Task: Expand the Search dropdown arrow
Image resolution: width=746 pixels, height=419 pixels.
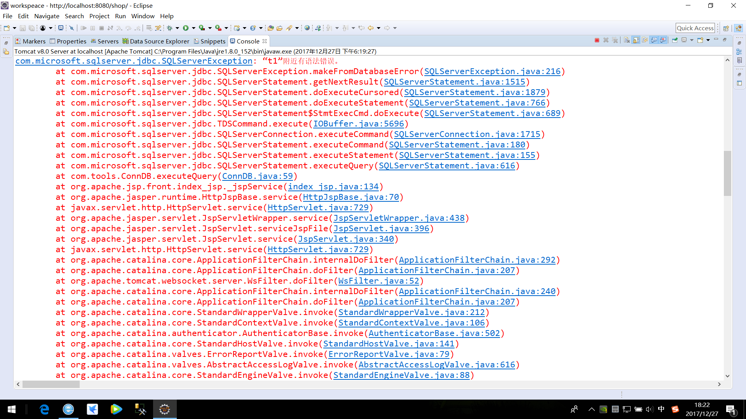Action: pyautogui.click(x=297, y=28)
